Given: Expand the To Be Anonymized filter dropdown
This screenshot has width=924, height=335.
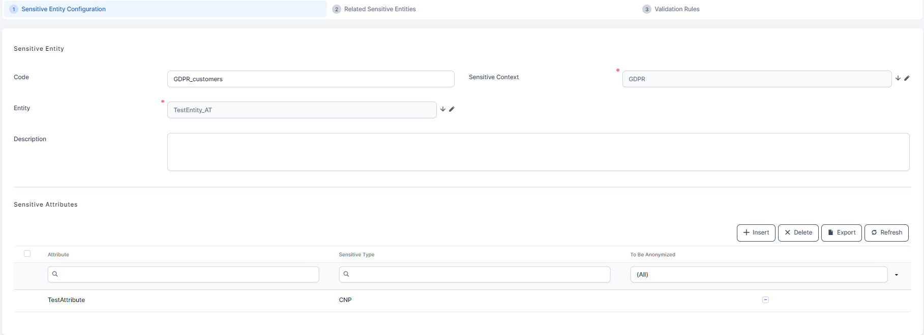Looking at the screenshot, I should point(896,275).
